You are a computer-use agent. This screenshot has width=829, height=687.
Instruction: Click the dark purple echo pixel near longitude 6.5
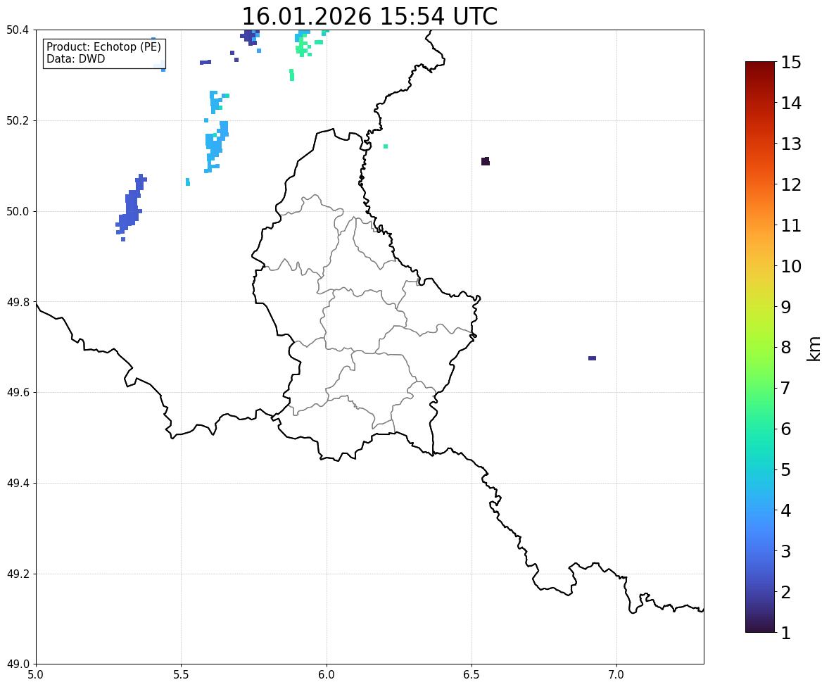click(x=486, y=161)
